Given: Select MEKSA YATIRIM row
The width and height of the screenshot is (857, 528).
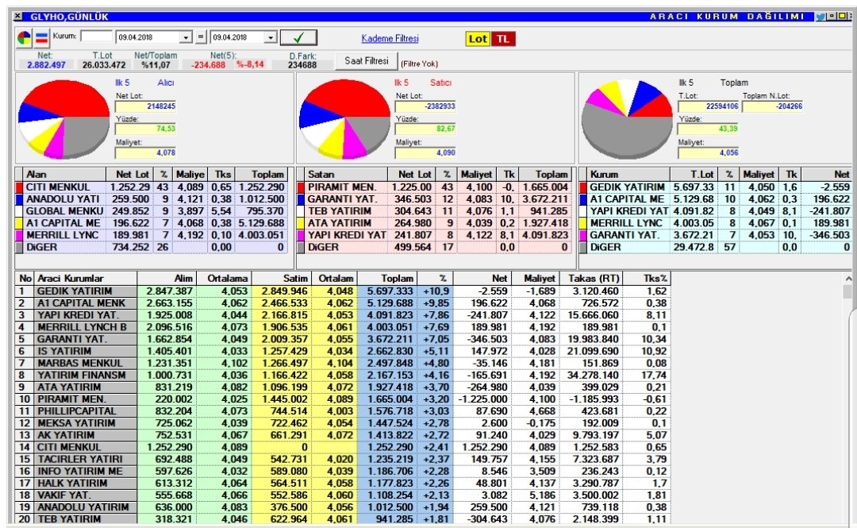Looking at the screenshot, I should (342, 423).
